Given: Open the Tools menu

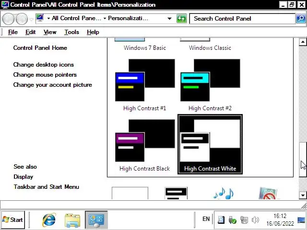Looking at the screenshot, I should click(71, 32).
